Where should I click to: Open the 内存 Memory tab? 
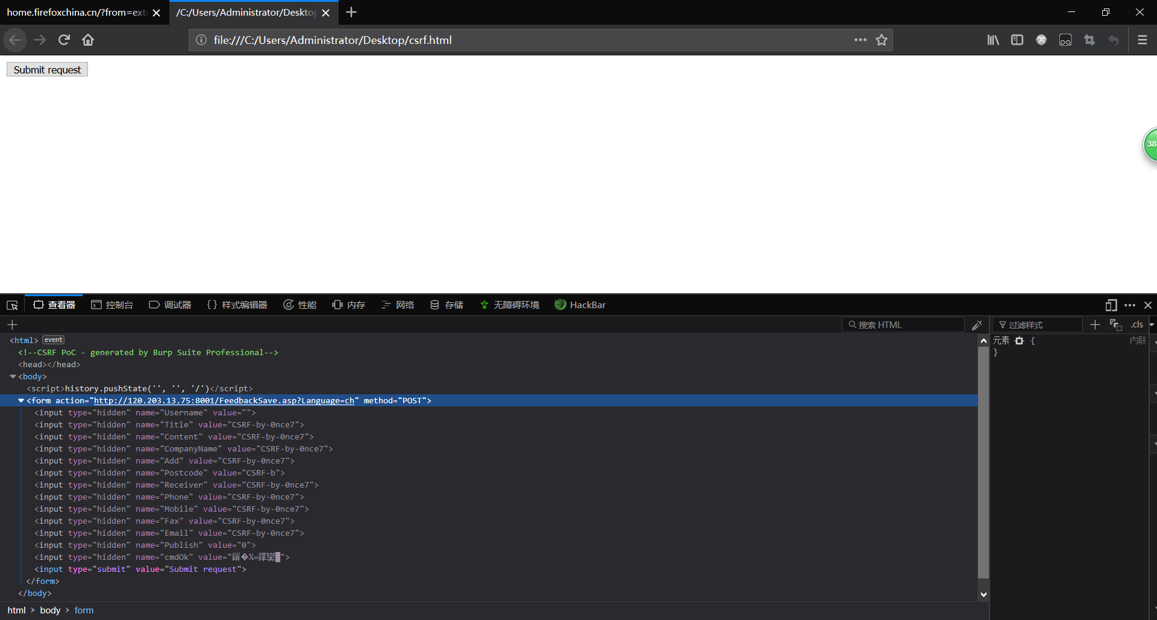[x=349, y=305]
